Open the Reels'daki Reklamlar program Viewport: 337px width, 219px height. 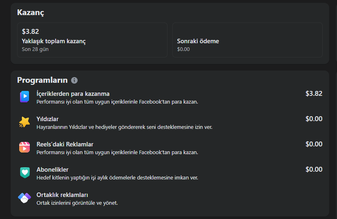click(x=170, y=148)
